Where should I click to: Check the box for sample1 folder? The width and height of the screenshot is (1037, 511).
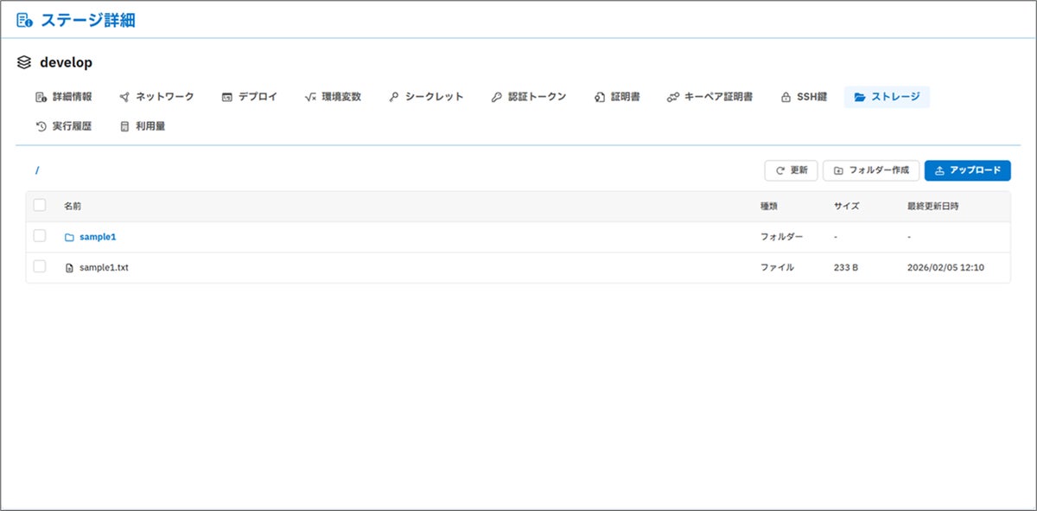(40, 236)
